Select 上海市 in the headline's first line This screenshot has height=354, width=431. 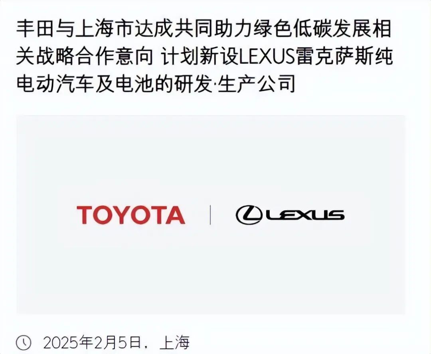105,30
